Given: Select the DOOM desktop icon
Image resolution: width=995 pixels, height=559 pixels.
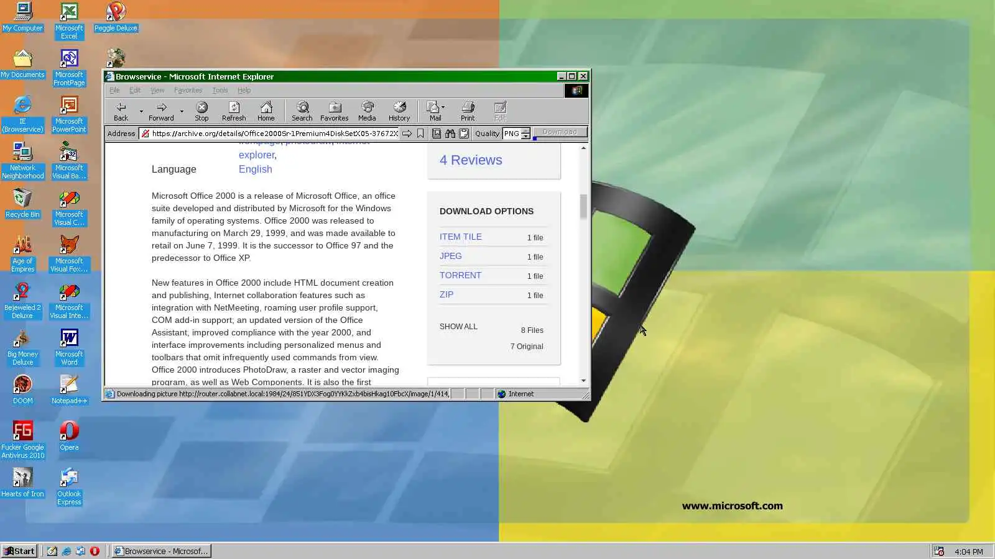Looking at the screenshot, I should point(22,390).
